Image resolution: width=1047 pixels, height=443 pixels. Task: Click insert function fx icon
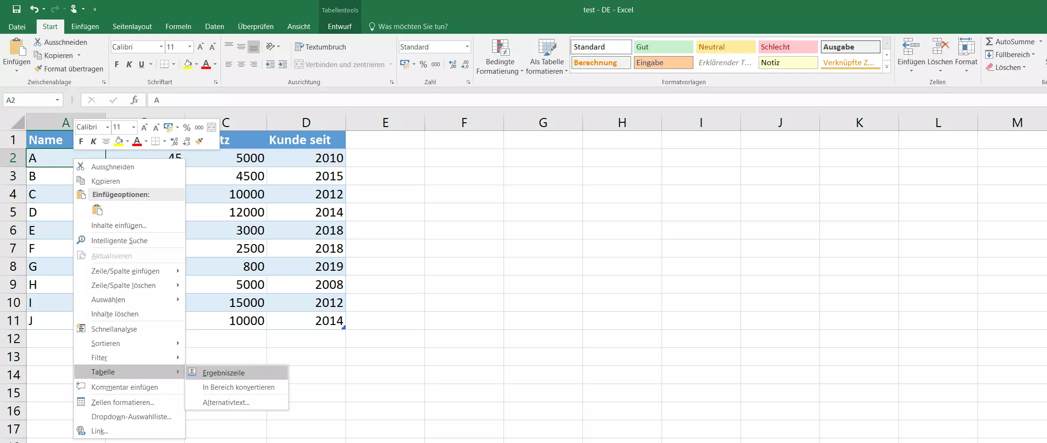click(x=134, y=100)
